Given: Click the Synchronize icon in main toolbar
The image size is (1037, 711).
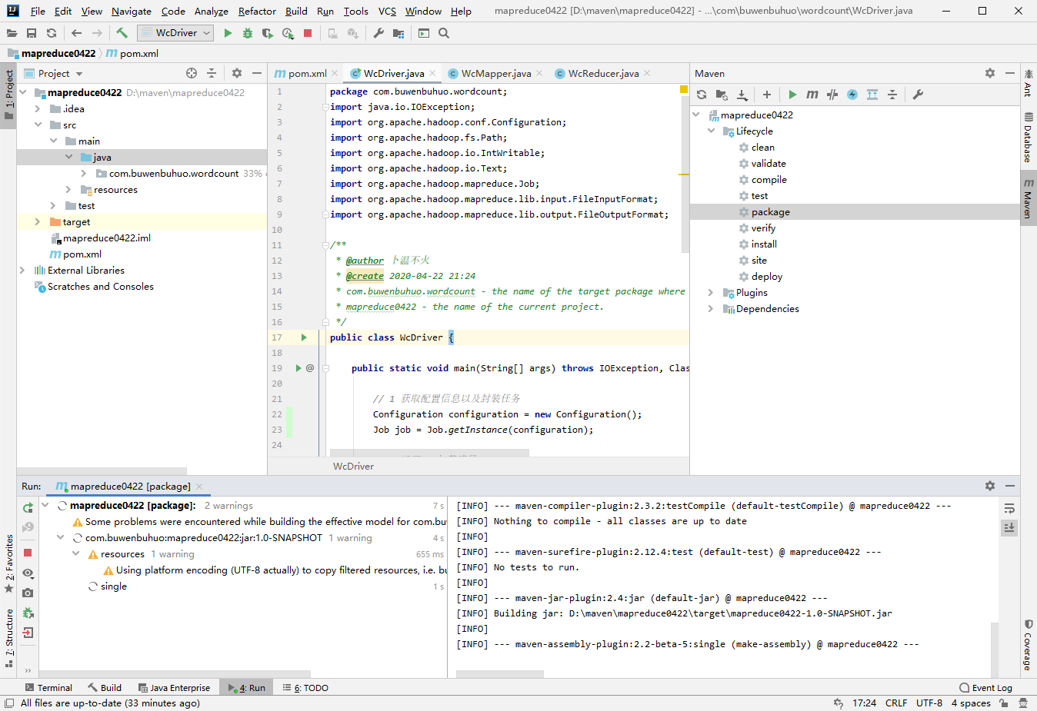Looking at the screenshot, I should [52, 33].
